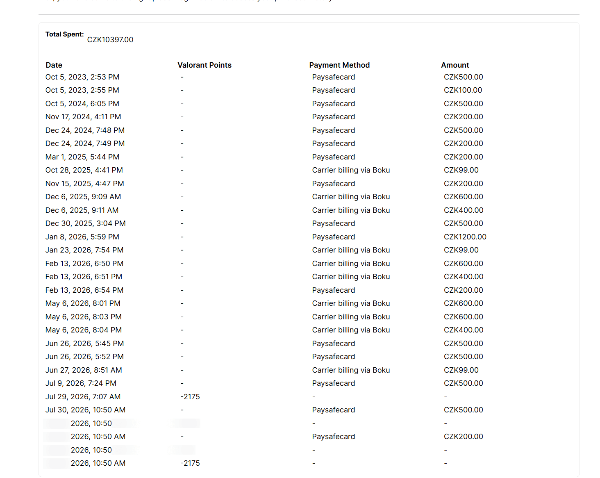This screenshot has height=478, width=600.
Task: Click the CZK1200.00 amount
Action: (x=465, y=237)
